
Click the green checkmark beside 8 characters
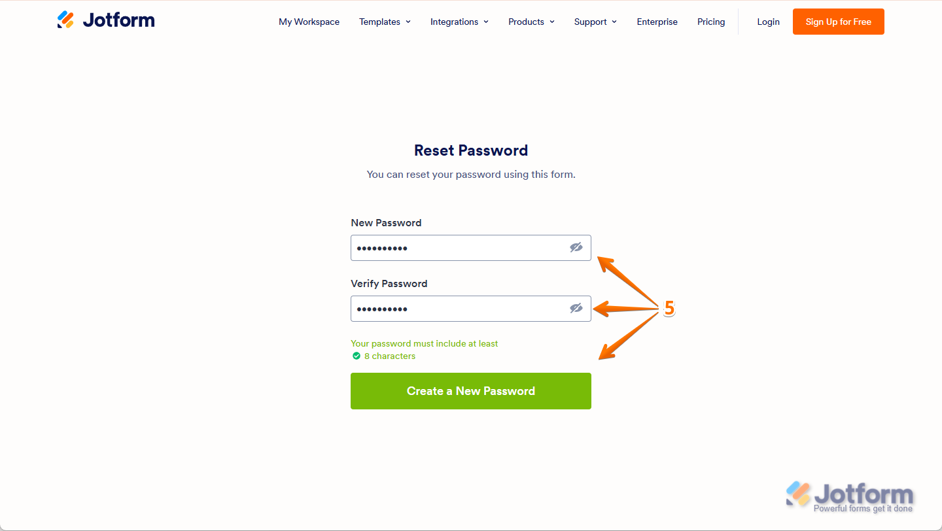[357, 356]
